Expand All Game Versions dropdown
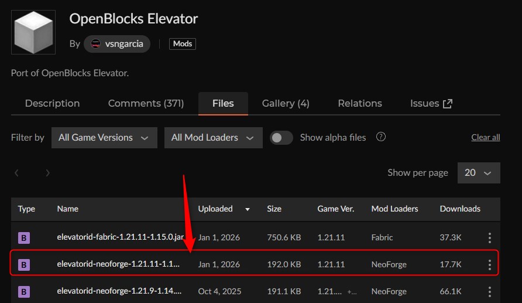Viewport: 522px width, 303px height. (104, 138)
